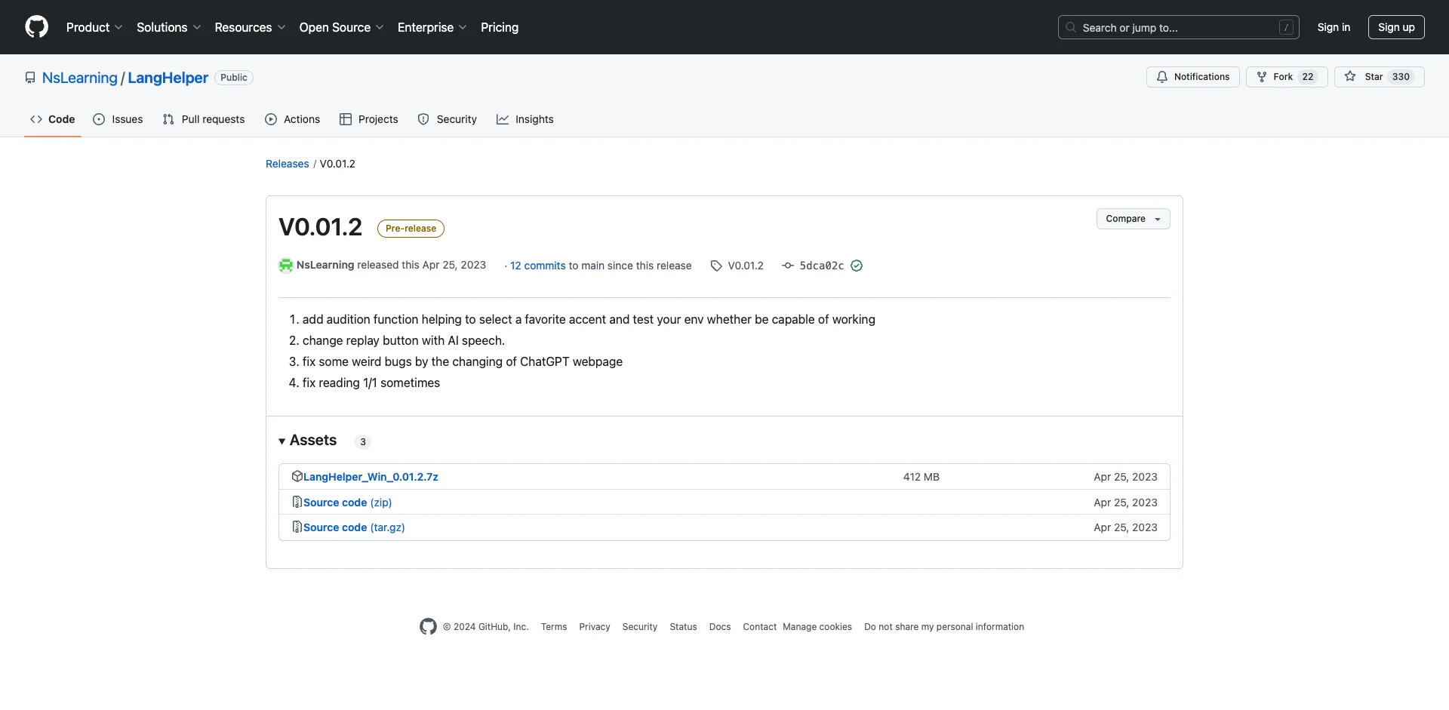Viewport: 1449px width, 710px height.
Task: Click the file icon for Source code (tar.gz)
Action: point(297,527)
